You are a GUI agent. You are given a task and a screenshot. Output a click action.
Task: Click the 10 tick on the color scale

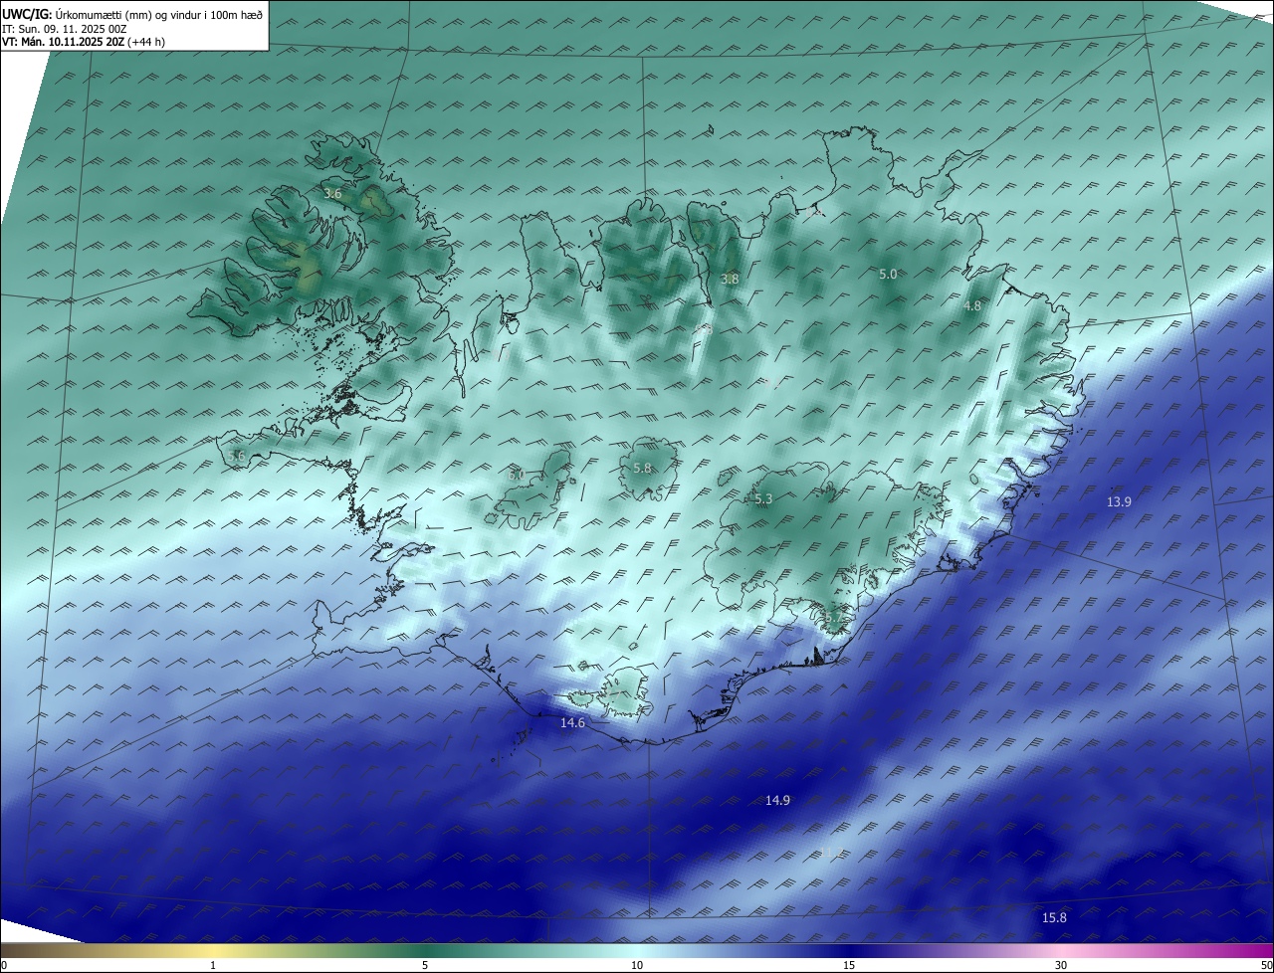click(x=637, y=965)
